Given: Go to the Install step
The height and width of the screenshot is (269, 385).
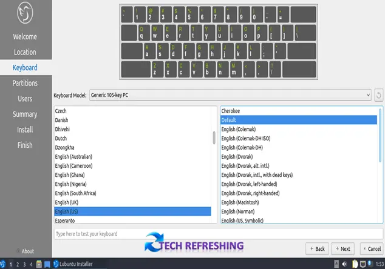Looking at the screenshot, I should (25, 130).
